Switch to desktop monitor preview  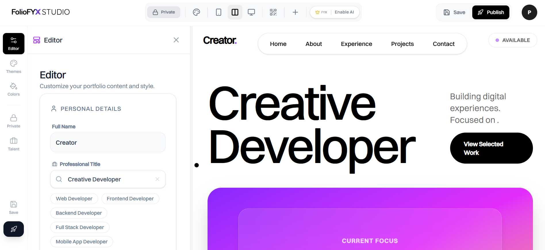tap(251, 12)
